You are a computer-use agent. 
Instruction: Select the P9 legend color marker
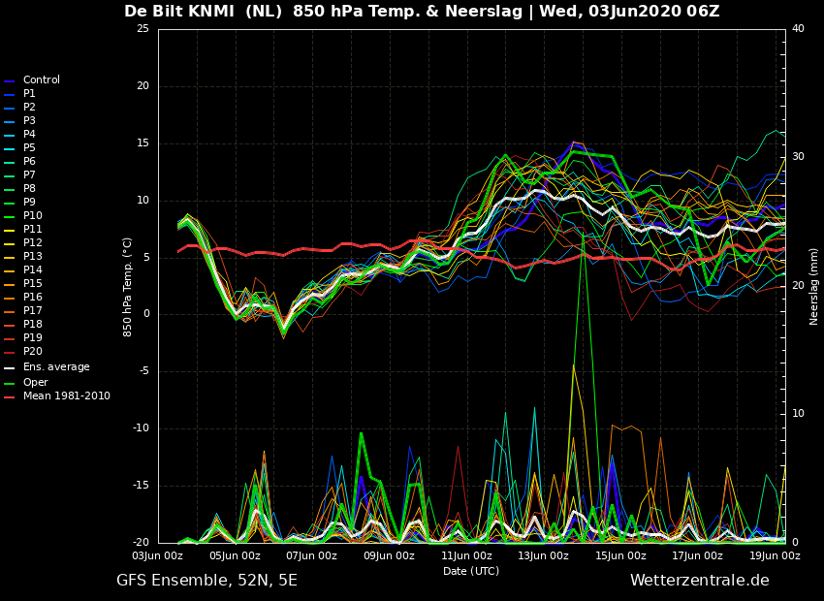coord(9,204)
